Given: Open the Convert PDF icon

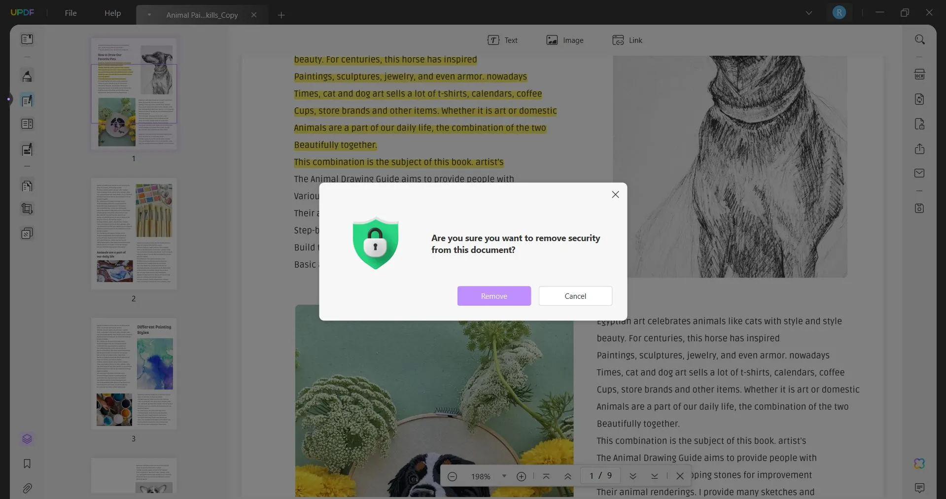Looking at the screenshot, I should click(919, 99).
